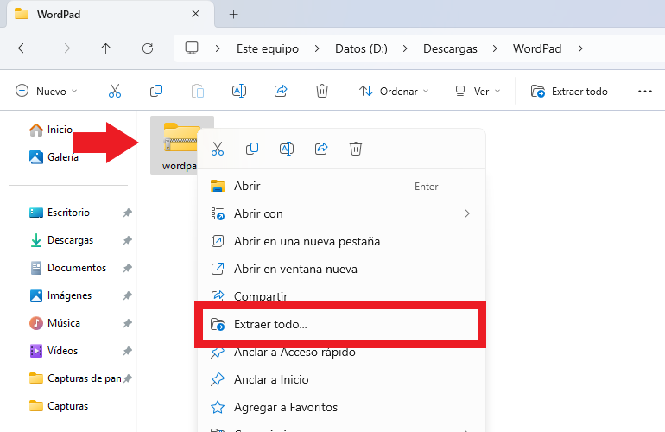Image resolution: width=665 pixels, height=432 pixels.
Task: Unpin Vídeos using its pin icon
Action: pyautogui.click(x=127, y=351)
